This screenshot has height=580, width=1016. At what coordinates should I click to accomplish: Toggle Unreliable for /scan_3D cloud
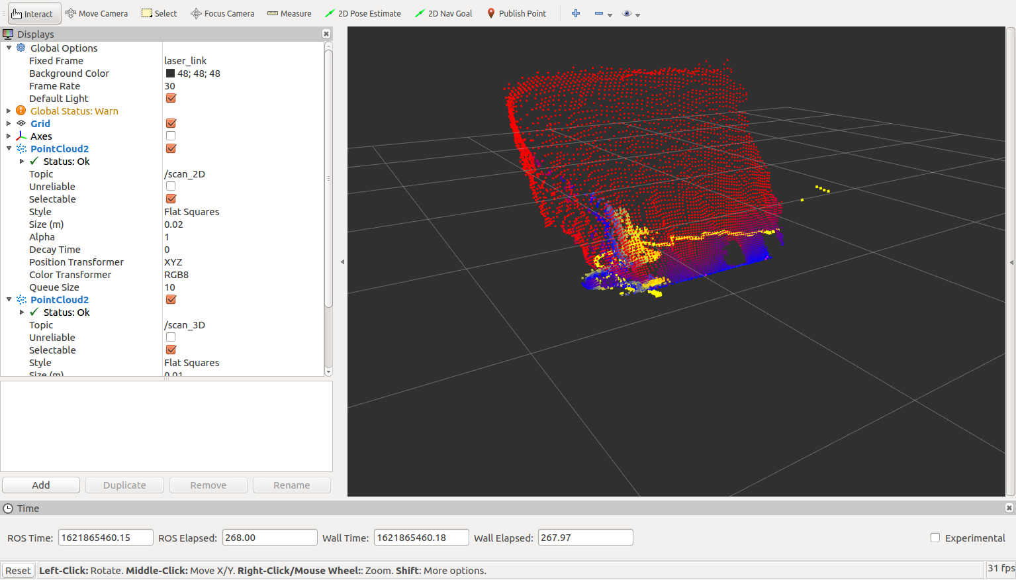(x=171, y=337)
